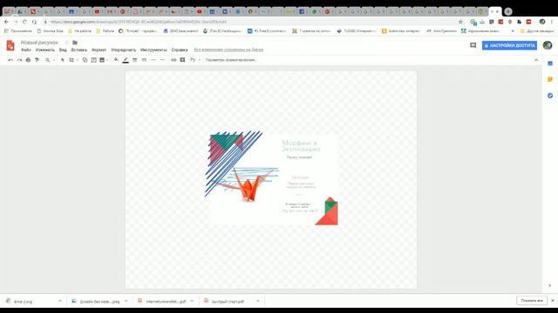Close the downloads bar
Image resolution: width=558 pixels, height=313 pixels.
click(553, 301)
